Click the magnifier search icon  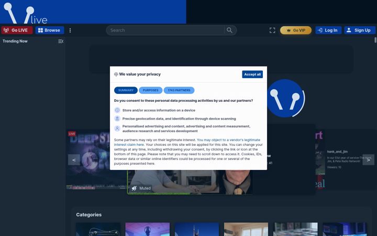230,30
